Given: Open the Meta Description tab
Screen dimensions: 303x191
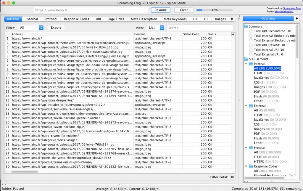Looking at the screenshot, I should 144,19.
